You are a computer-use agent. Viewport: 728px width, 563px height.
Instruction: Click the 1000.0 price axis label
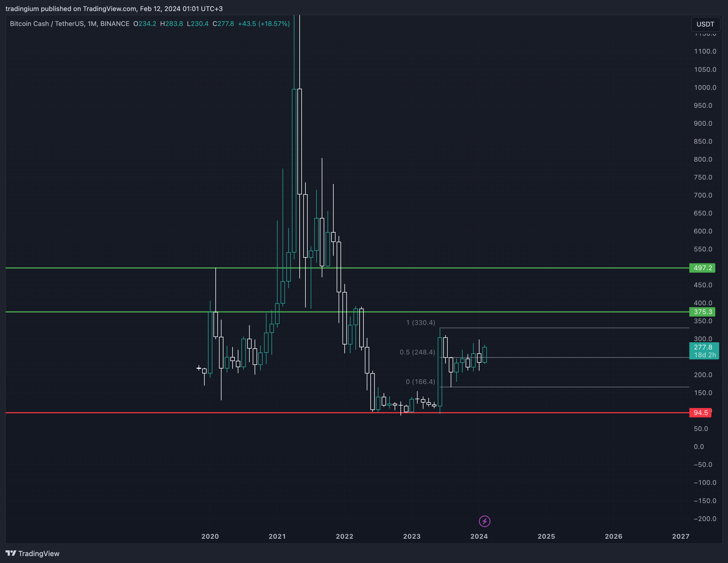(x=705, y=87)
